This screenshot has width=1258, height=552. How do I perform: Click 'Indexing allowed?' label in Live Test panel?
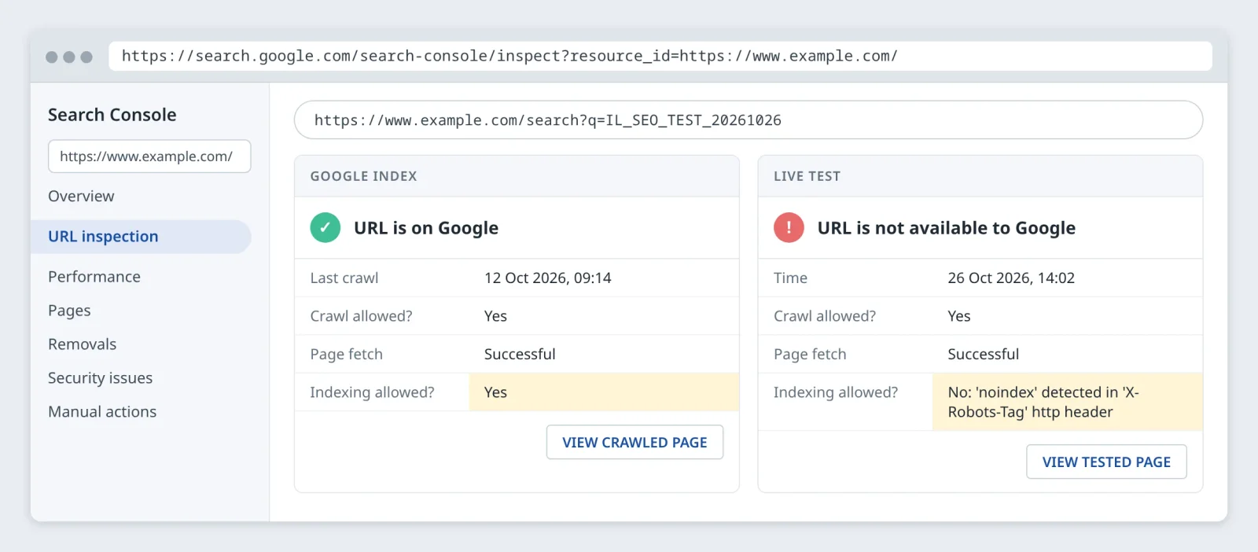836,392
